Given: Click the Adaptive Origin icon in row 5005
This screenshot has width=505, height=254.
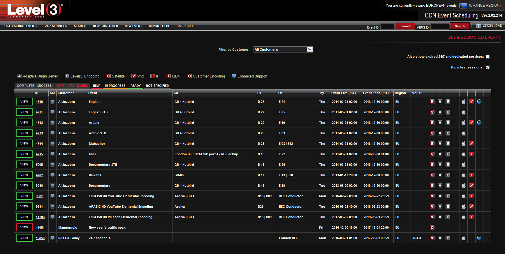Looking at the screenshot, I should click(440, 165).
